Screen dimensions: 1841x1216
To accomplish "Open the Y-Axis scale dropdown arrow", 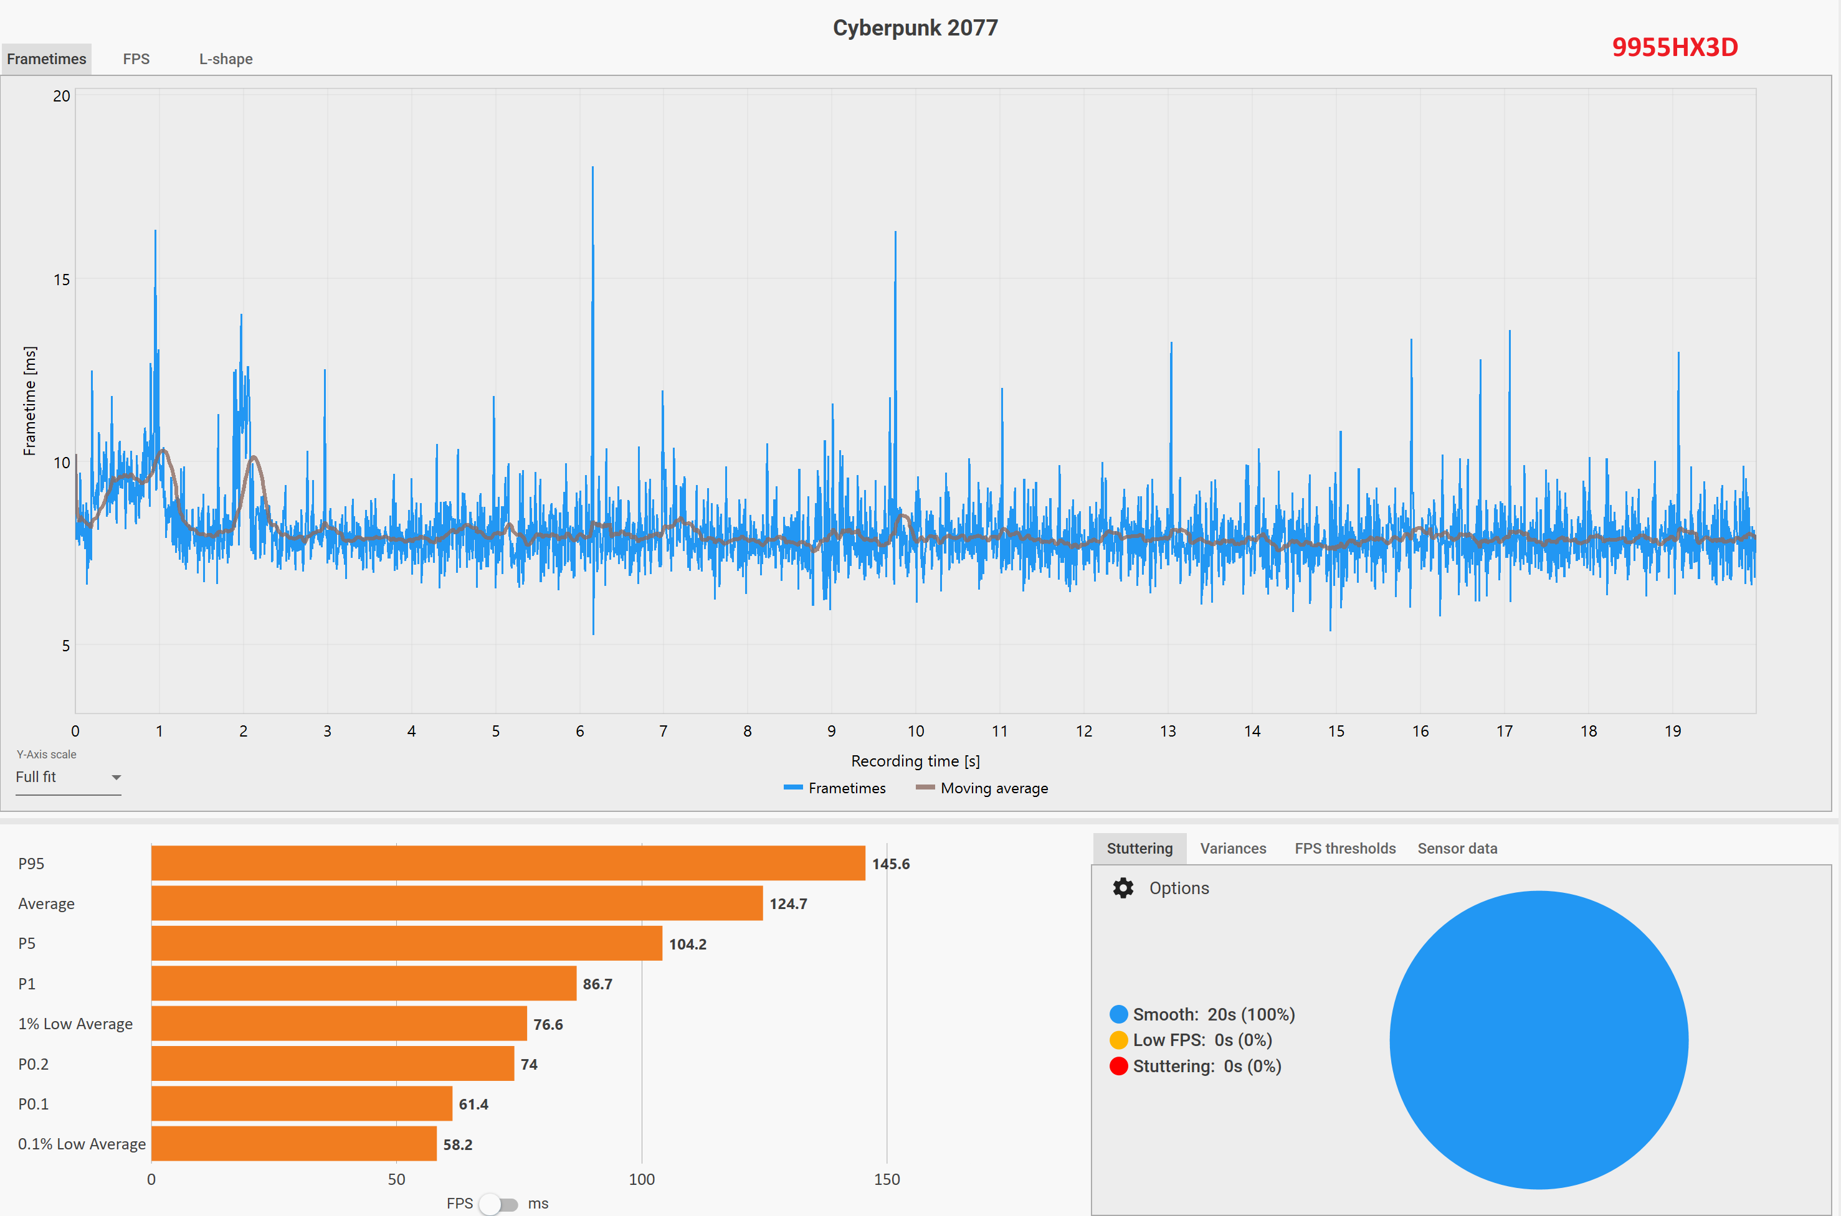I will pyautogui.click(x=117, y=777).
